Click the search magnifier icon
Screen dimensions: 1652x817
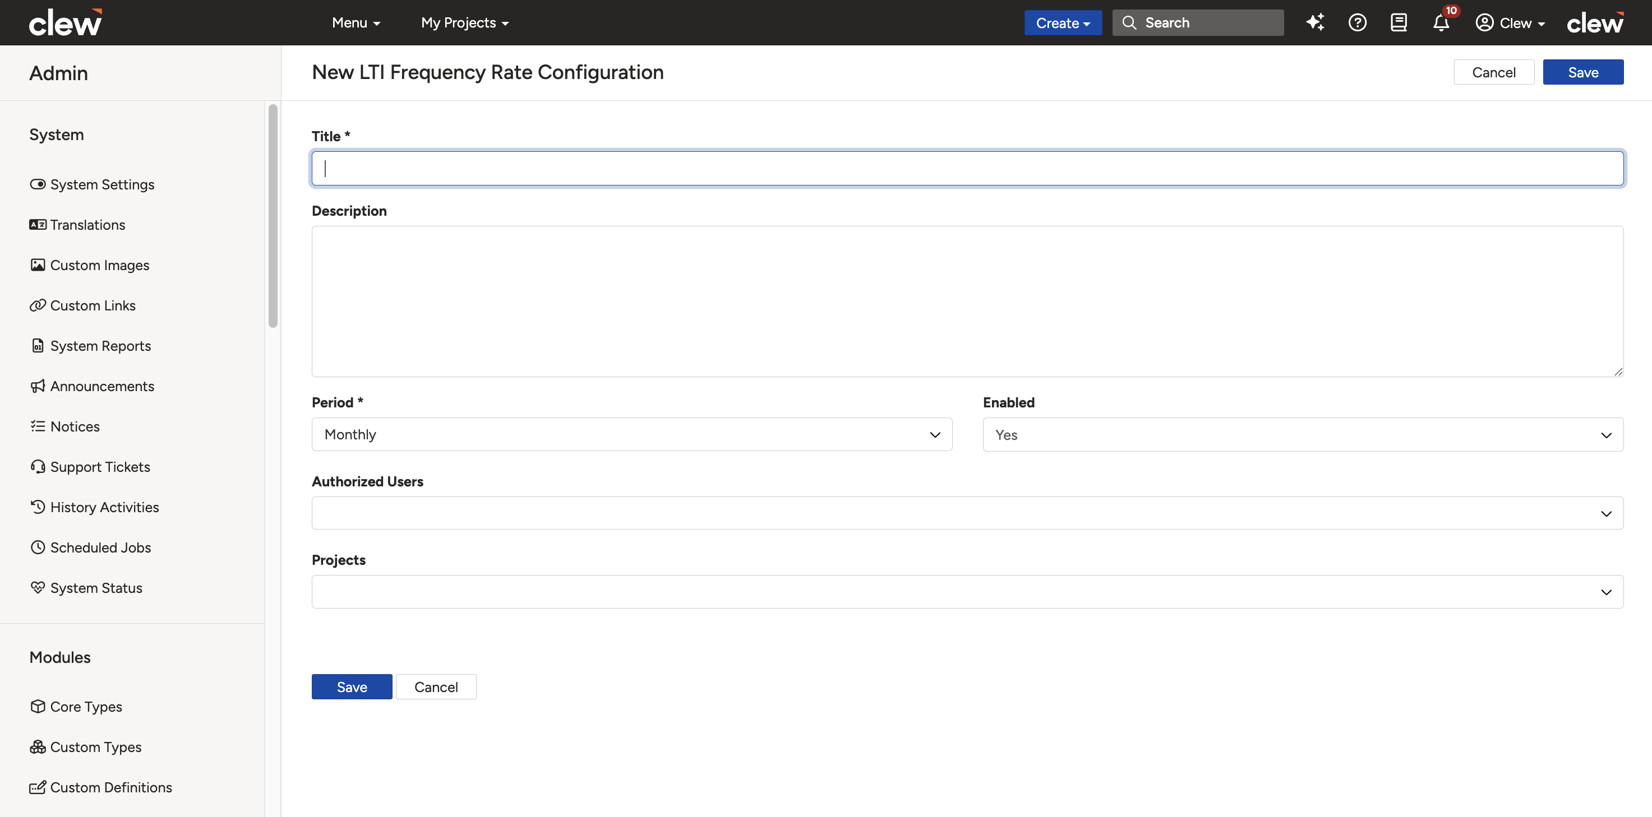click(x=1129, y=22)
